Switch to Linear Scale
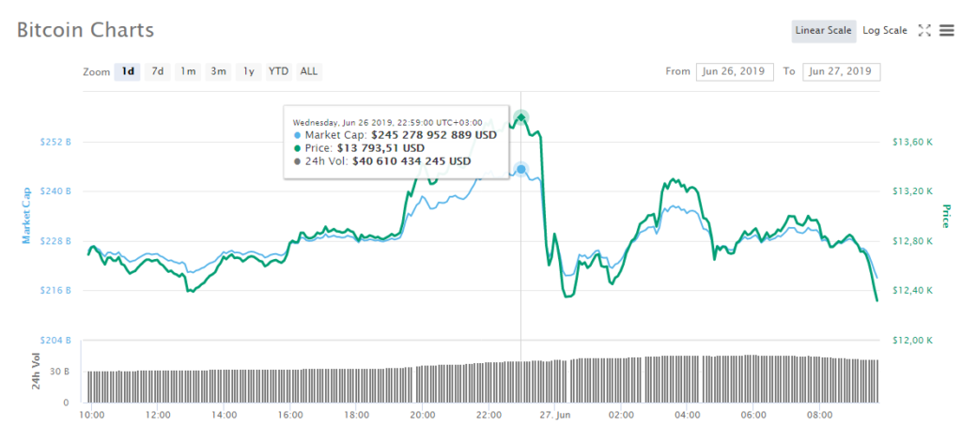The width and height of the screenshot is (962, 441). tap(823, 31)
